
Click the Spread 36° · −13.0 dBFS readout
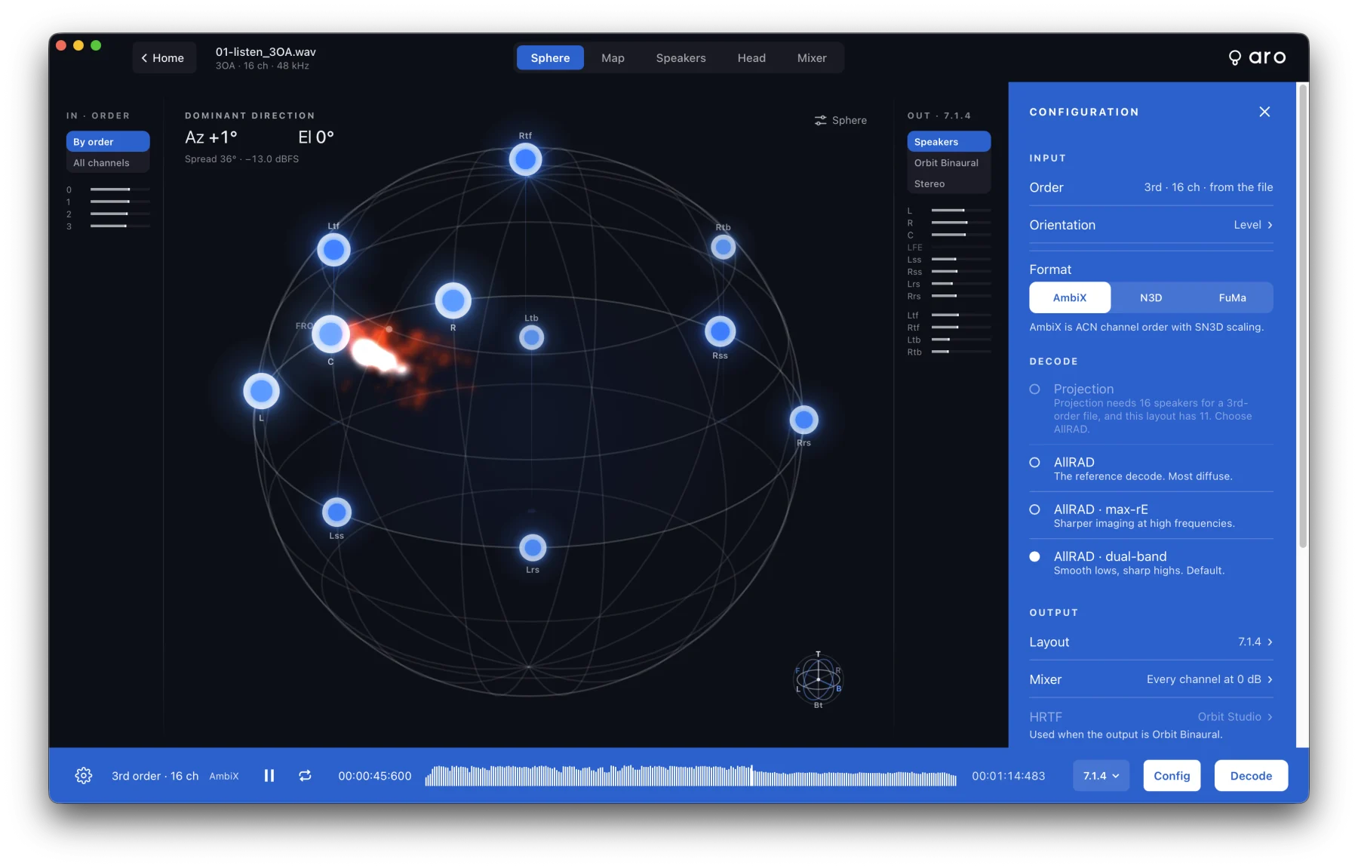tap(241, 159)
